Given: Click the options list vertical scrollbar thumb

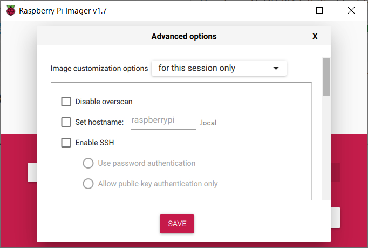Looking at the screenshot, I should click(326, 77).
